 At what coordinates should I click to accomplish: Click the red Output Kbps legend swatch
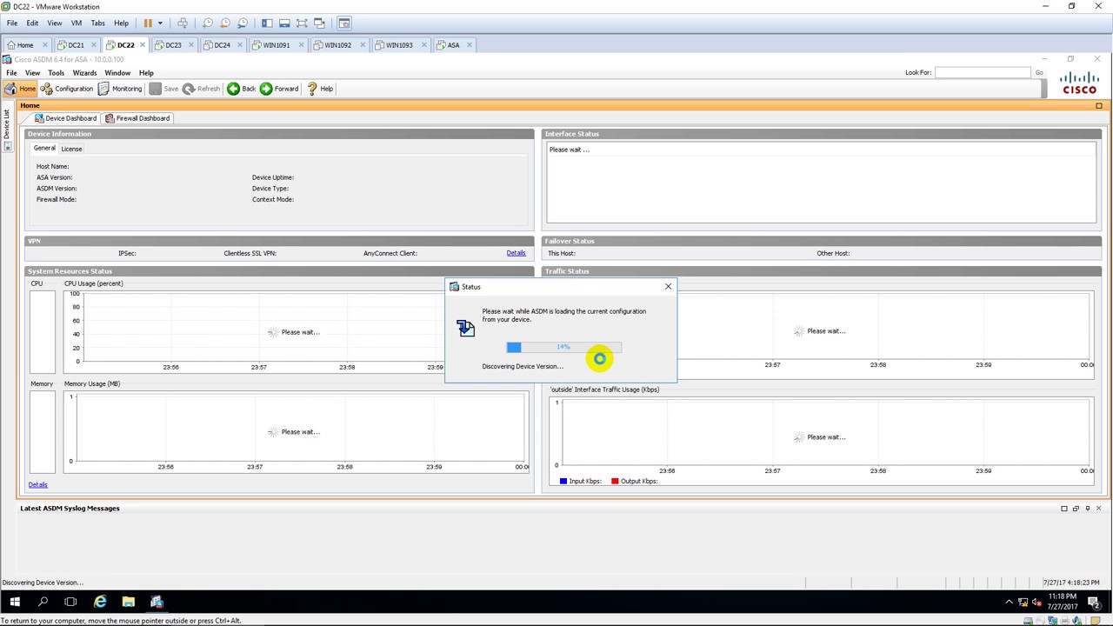[615, 481]
